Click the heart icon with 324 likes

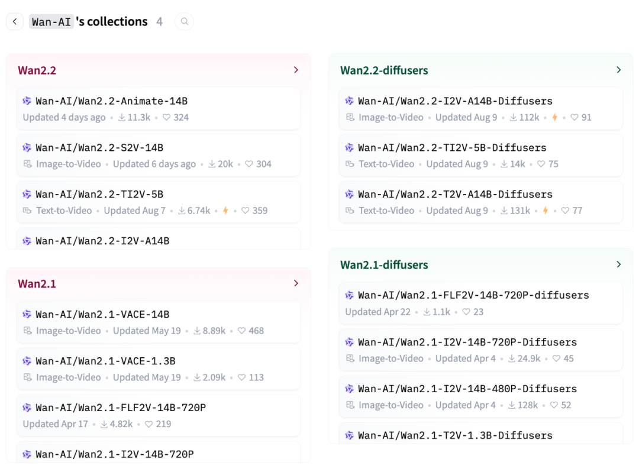pos(166,117)
